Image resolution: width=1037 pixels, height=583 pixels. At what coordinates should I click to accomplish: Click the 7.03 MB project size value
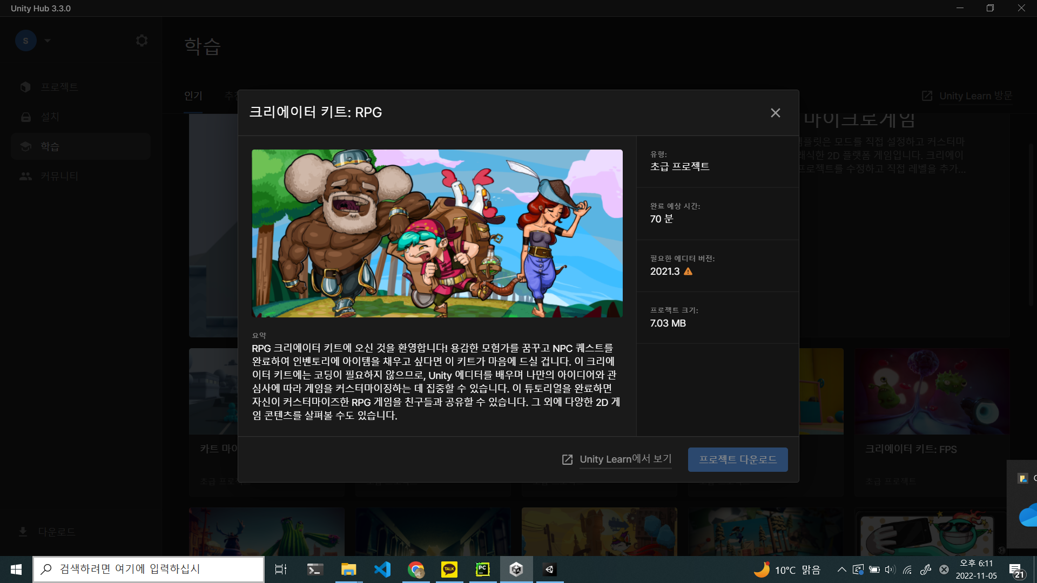pos(668,323)
